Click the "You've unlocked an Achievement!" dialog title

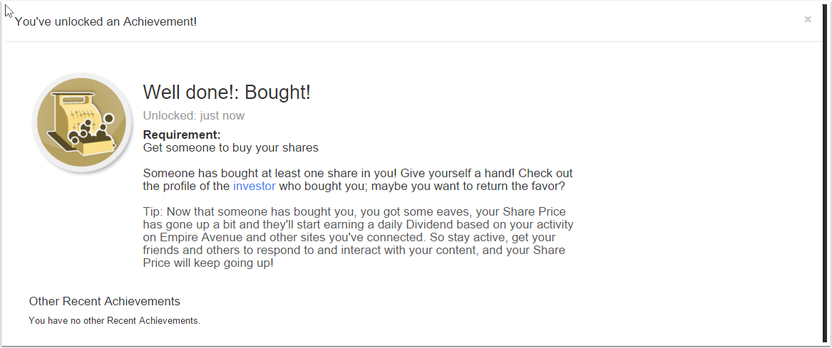click(106, 21)
